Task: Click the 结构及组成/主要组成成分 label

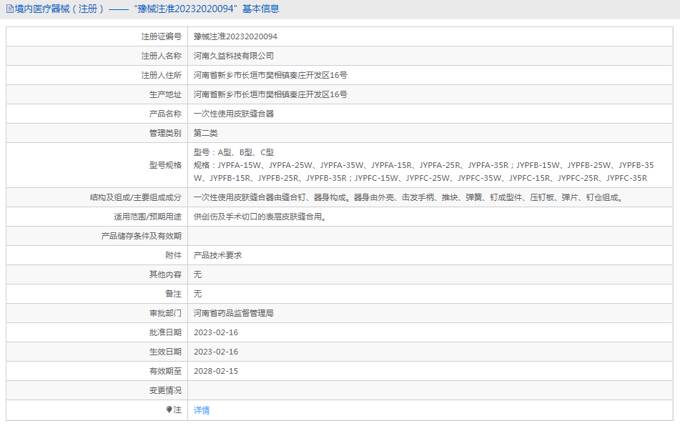Action: coord(136,197)
